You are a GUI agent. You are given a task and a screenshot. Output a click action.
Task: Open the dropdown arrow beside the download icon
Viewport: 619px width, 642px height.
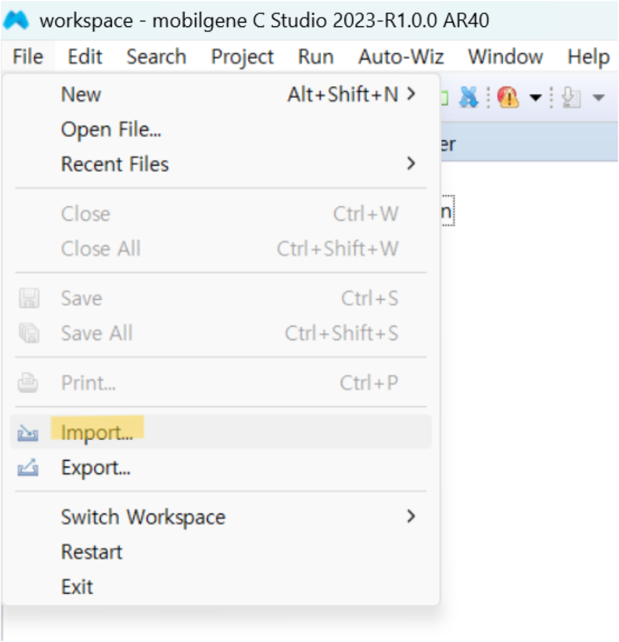tap(598, 97)
